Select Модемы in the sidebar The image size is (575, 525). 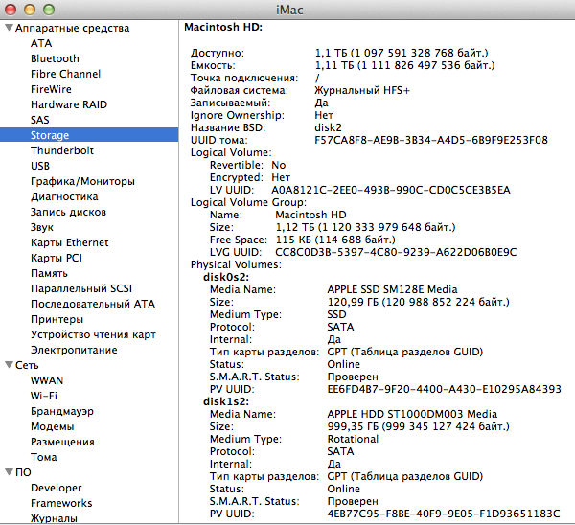pos(53,426)
